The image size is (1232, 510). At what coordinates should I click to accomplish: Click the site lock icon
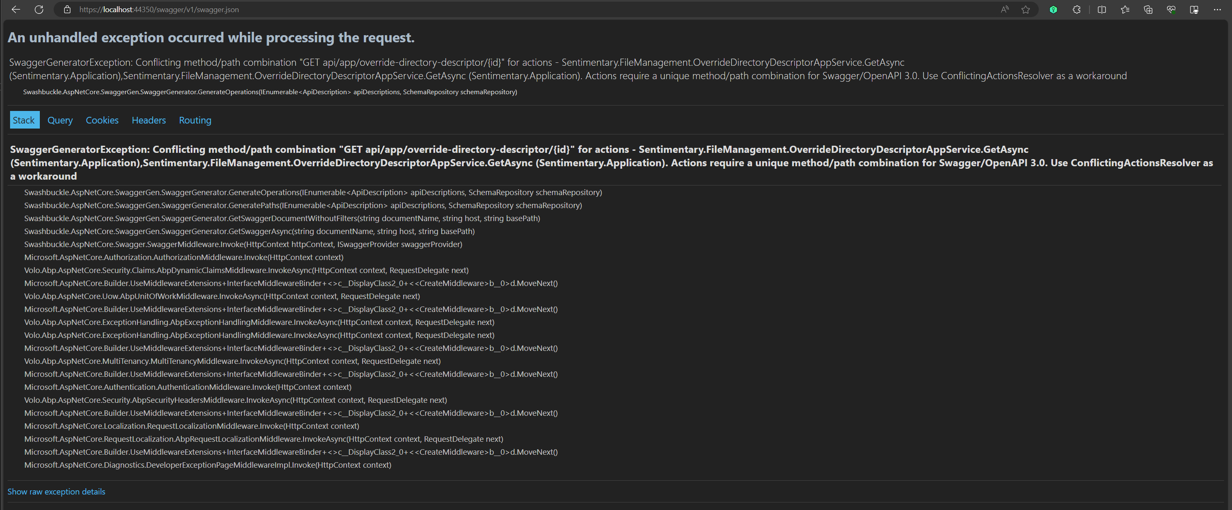pos(67,10)
